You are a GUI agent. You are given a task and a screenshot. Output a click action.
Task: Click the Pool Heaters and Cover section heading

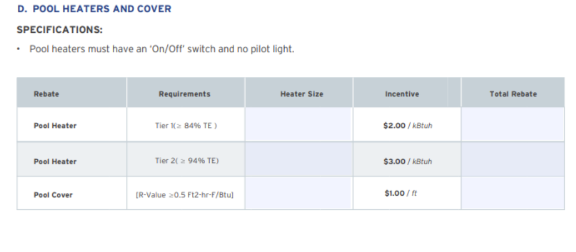pyautogui.click(x=94, y=9)
